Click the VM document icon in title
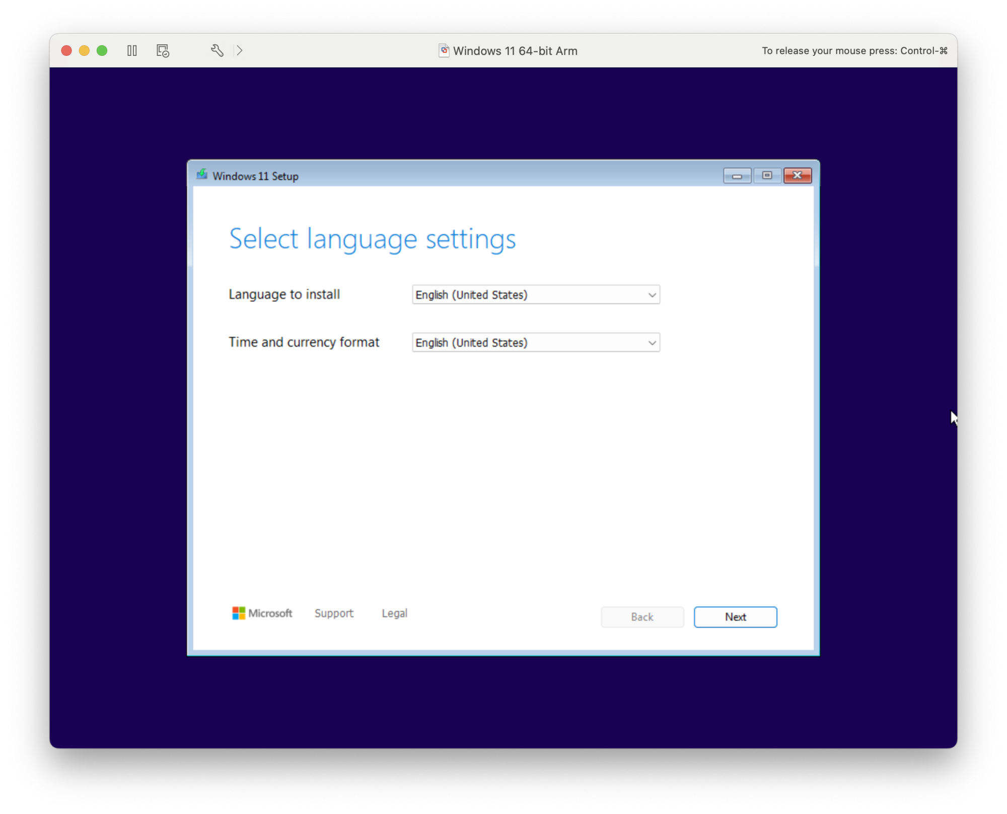Image resolution: width=1007 pixels, height=814 pixels. [x=444, y=50]
